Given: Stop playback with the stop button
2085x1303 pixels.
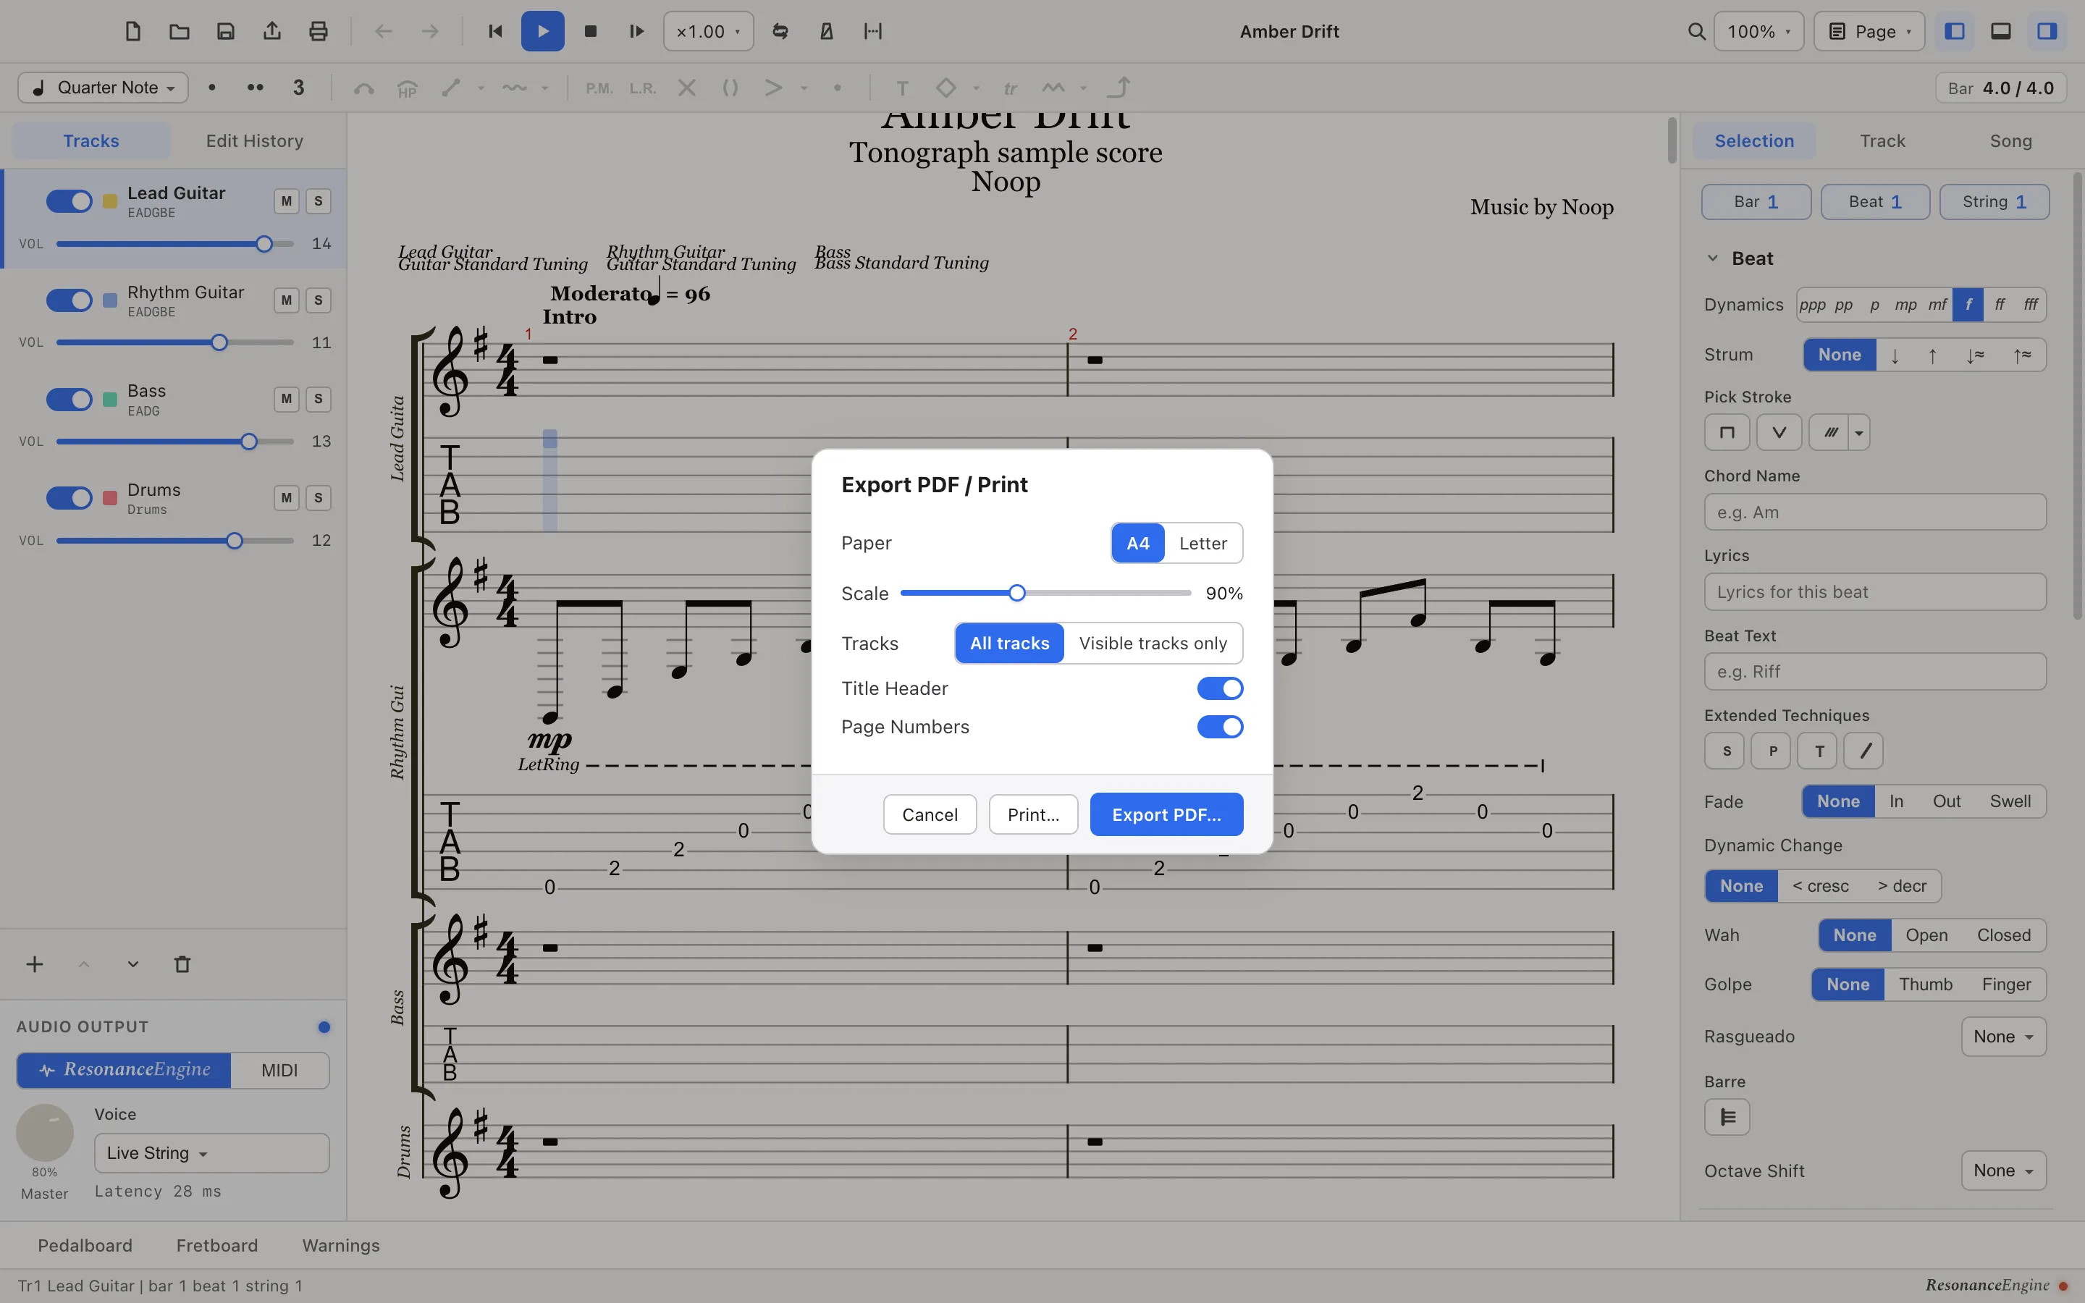Looking at the screenshot, I should (590, 31).
